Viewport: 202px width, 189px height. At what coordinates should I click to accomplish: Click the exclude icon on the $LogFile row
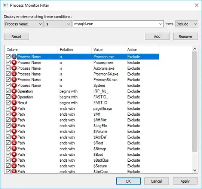[14, 126]
